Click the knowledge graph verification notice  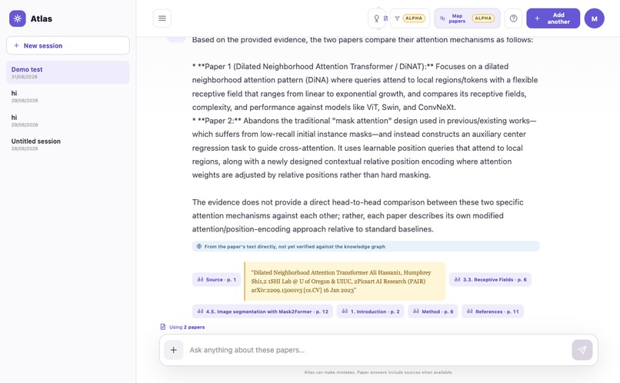tap(365, 246)
